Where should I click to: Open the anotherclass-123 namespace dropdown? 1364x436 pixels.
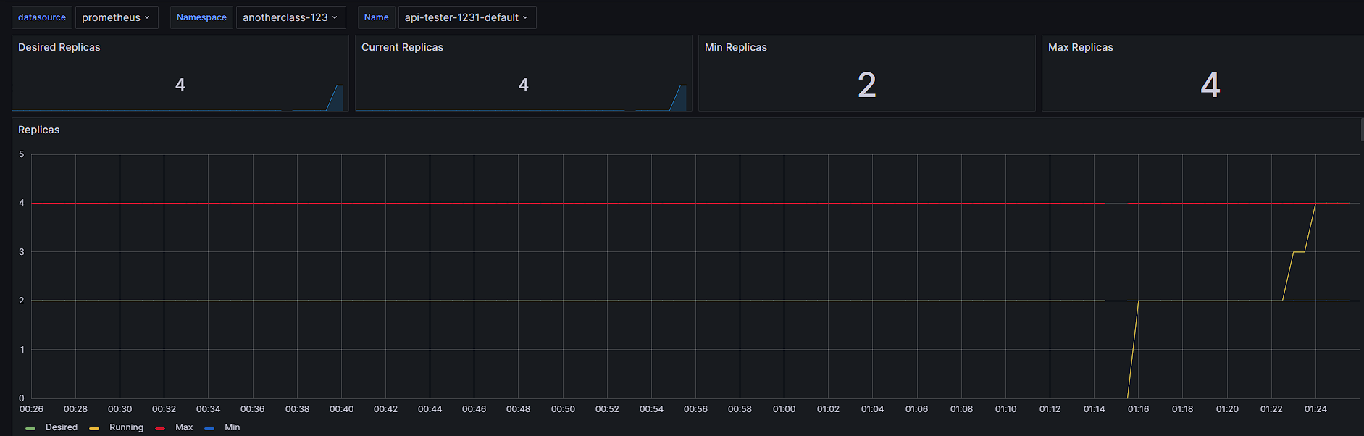coord(290,17)
